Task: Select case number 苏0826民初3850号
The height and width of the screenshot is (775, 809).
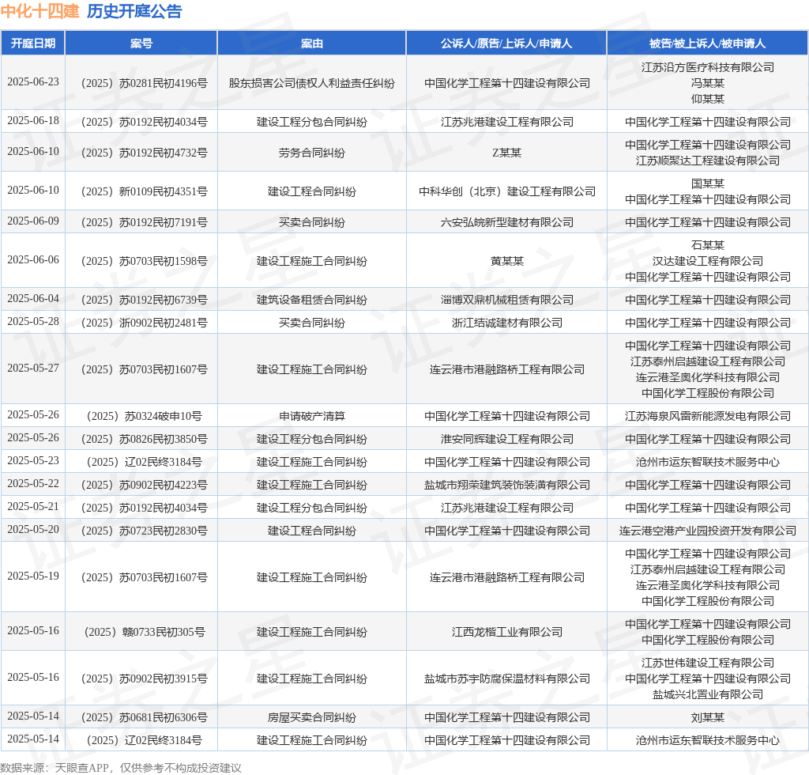Action: [x=145, y=439]
